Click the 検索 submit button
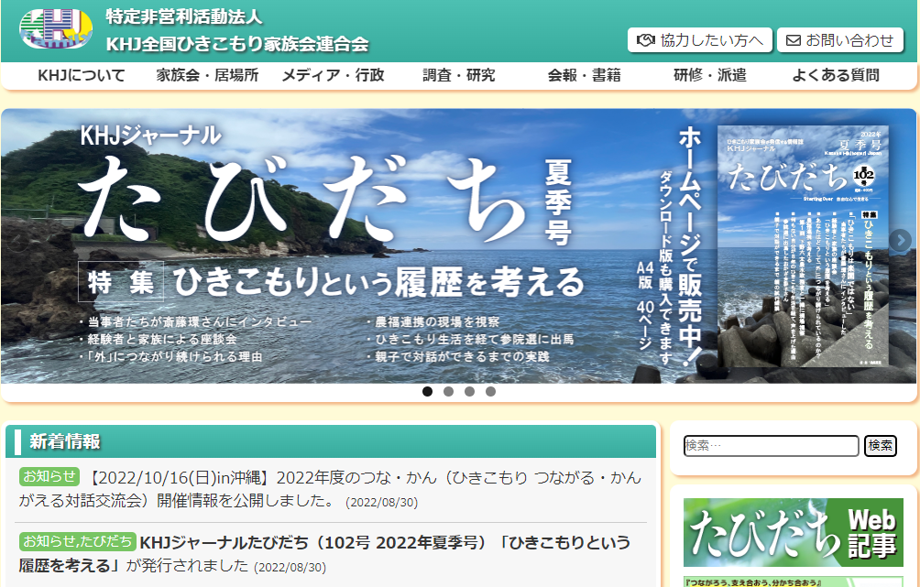 tap(880, 446)
